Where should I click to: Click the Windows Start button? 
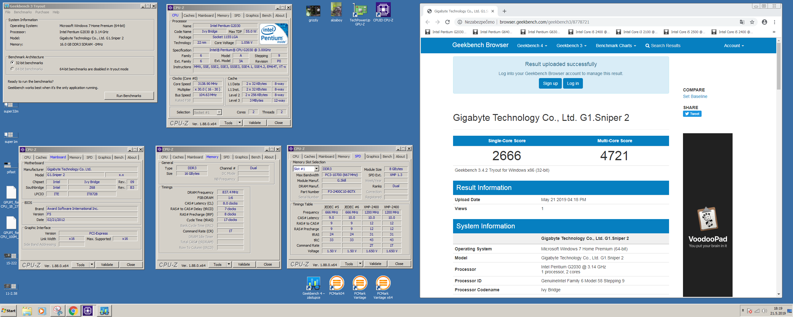(9, 310)
